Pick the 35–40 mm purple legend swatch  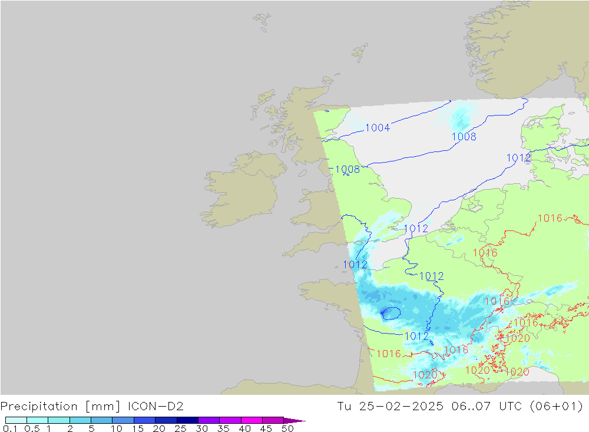[230, 420]
